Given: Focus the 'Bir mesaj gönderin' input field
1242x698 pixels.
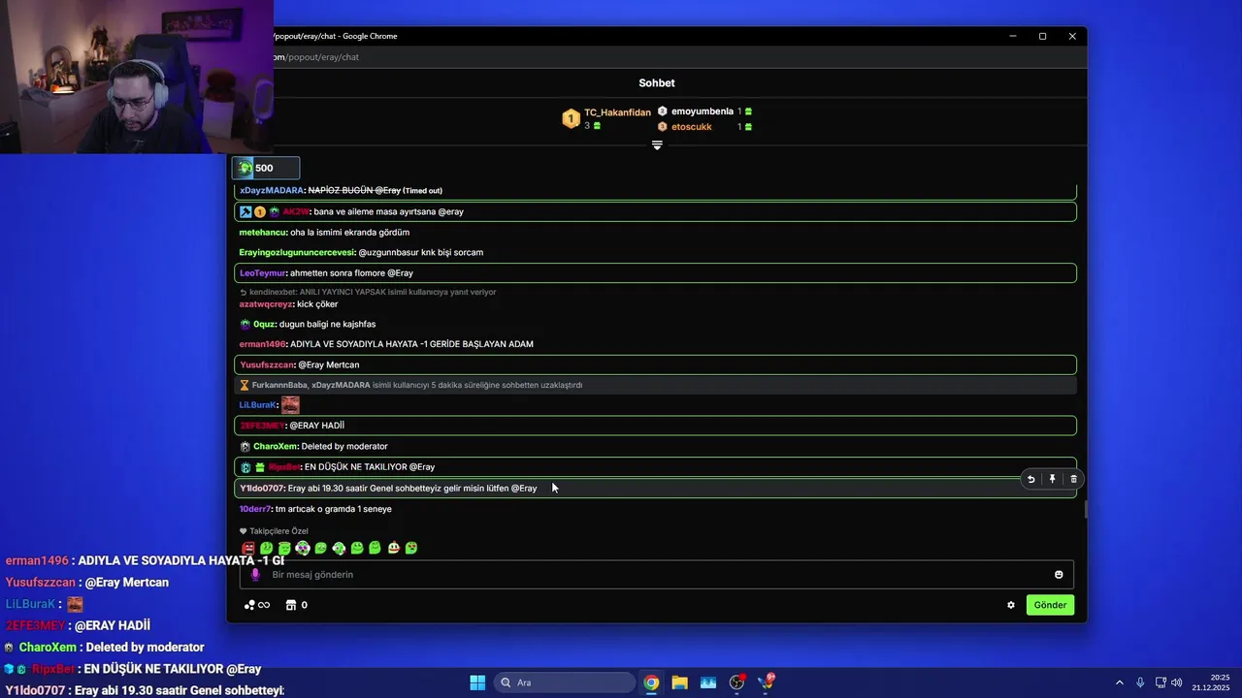Looking at the screenshot, I should coord(656,575).
